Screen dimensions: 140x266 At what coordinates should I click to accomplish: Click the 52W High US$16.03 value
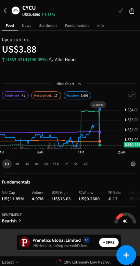pyautogui.click(x=61, y=199)
